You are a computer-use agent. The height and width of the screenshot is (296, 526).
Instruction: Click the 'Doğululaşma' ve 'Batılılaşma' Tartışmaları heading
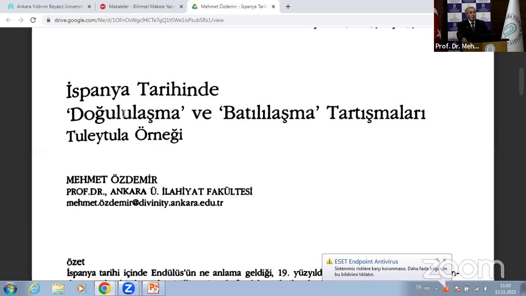pyautogui.click(x=246, y=113)
